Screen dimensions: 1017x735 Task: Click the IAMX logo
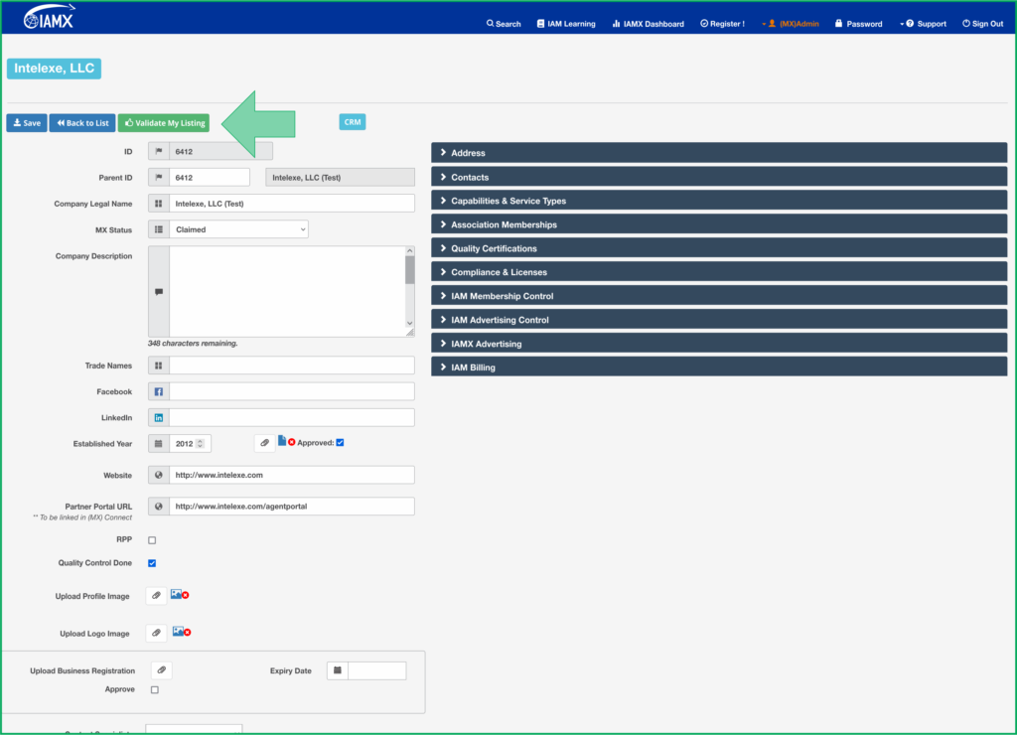[x=50, y=17]
